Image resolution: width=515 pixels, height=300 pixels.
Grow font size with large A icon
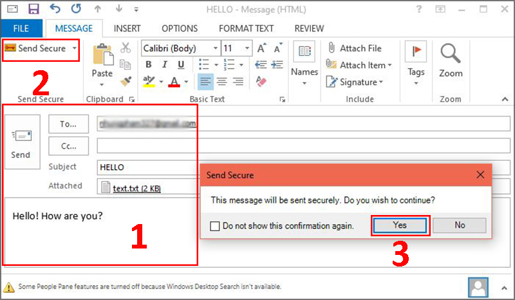[x=261, y=48]
